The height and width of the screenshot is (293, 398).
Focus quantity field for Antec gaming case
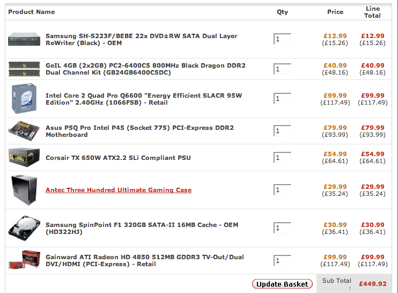click(x=282, y=190)
